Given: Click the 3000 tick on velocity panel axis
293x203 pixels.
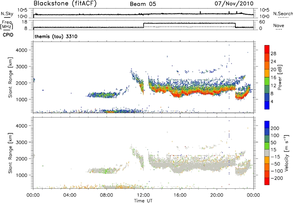Looking at the screenshot, I should (x=22, y=142).
